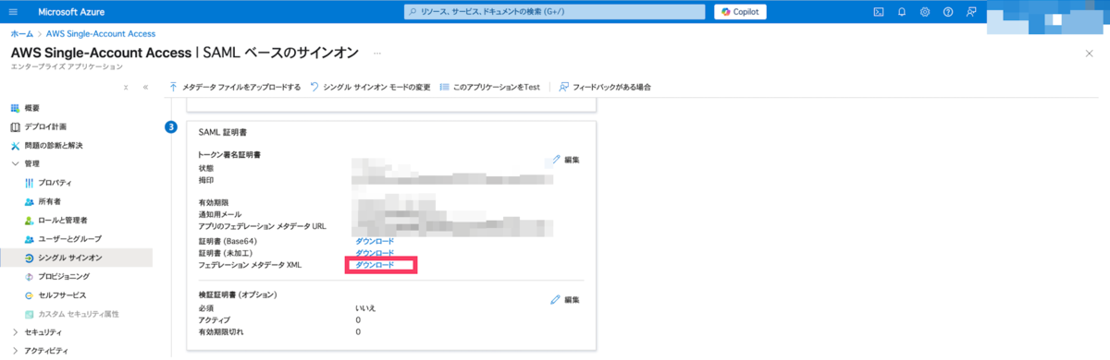Go to the ホーム breadcrumb
This screenshot has width=1110, height=360.
point(21,33)
